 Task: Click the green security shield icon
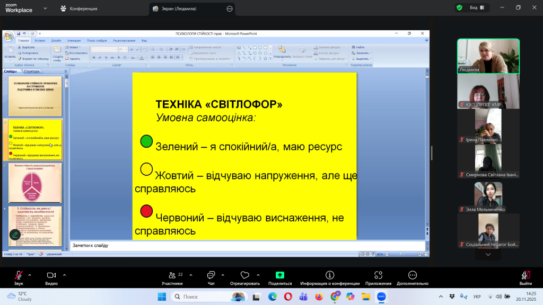tap(459, 8)
